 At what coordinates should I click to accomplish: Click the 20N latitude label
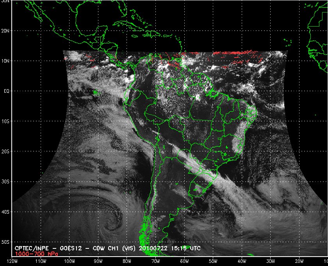tap(5, 31)
